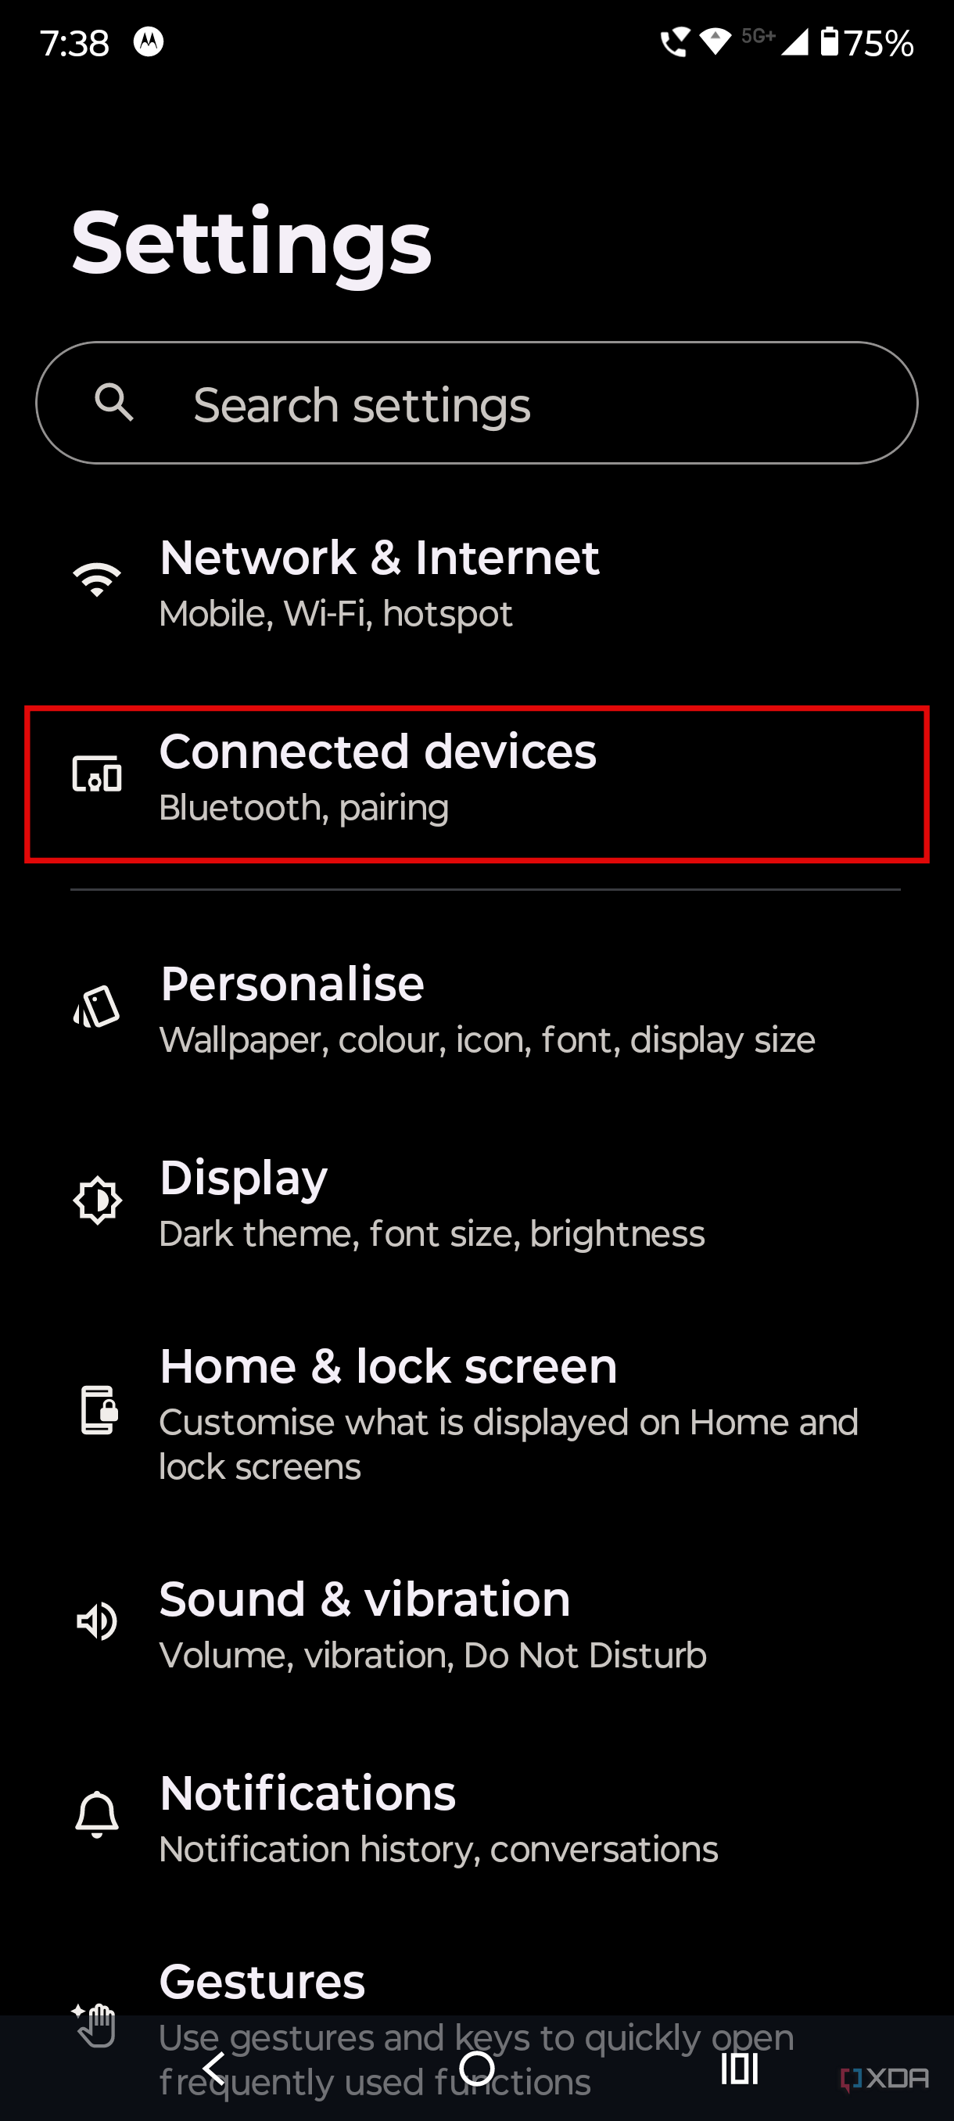
Task: Click the Home & lock screen phone icon
Action: pyautogui.click(x=96, y=1411)
